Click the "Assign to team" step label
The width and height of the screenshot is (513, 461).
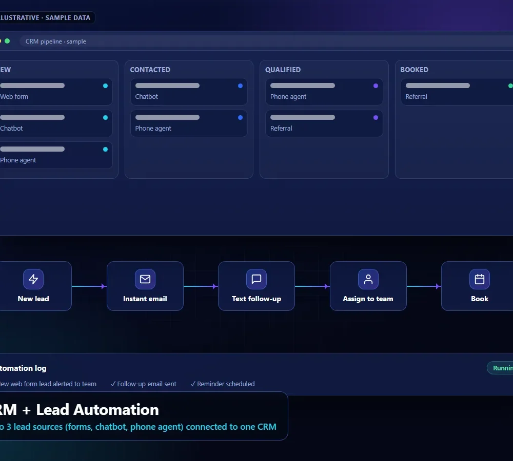[368, 299]
